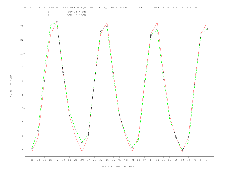The height and width of the screenshot is (174, 226).
Task: Click x-axis forecast hour label 48
Action: [132, 160]
